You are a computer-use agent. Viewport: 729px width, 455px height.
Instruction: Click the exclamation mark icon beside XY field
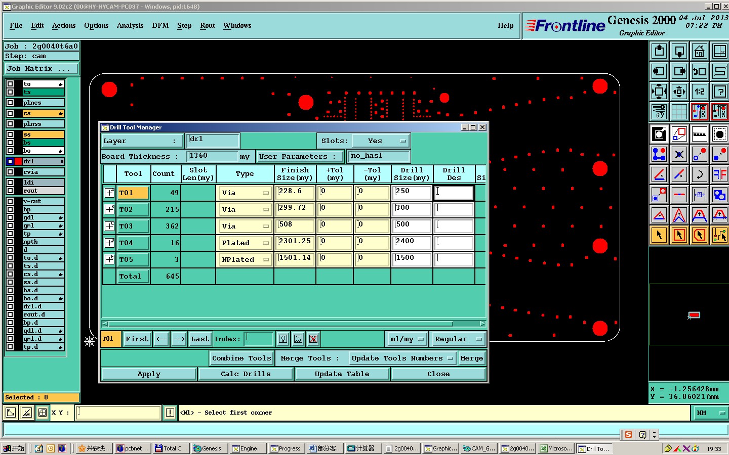click(170, 413)
